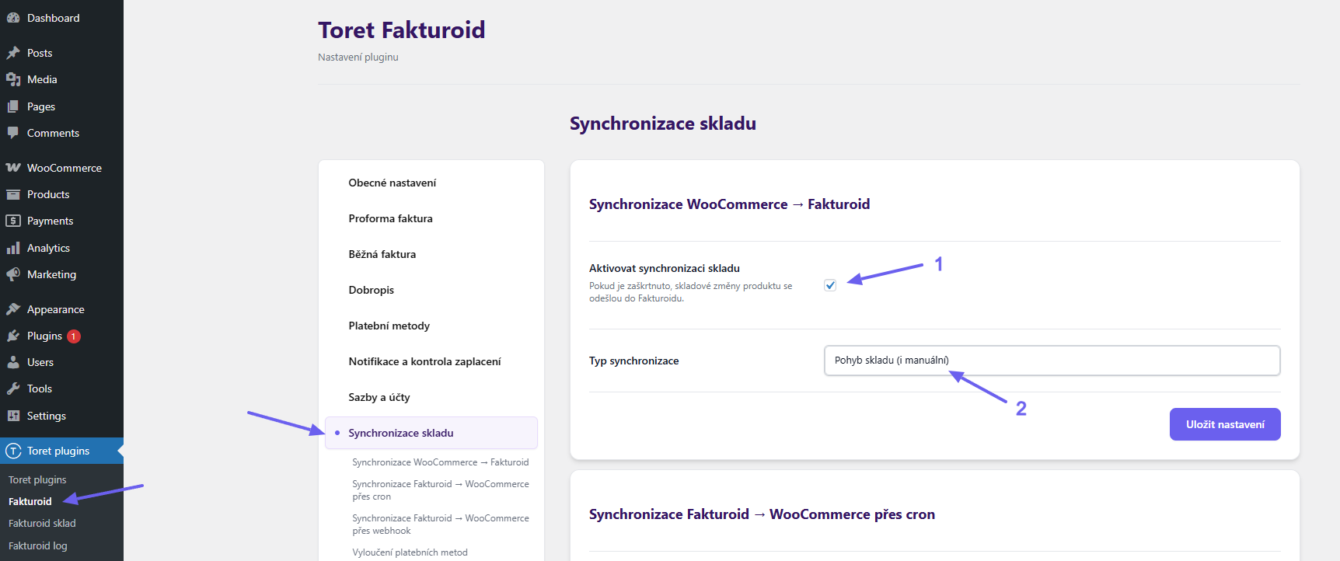Open Toret plugins submenu link

click(x=37, y=480)
